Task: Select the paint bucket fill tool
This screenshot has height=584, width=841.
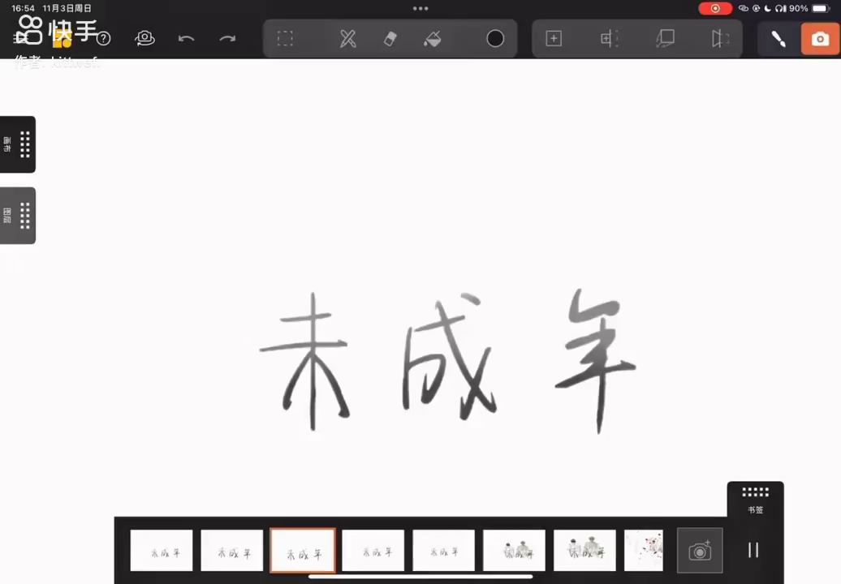Action: click(433, 39)
